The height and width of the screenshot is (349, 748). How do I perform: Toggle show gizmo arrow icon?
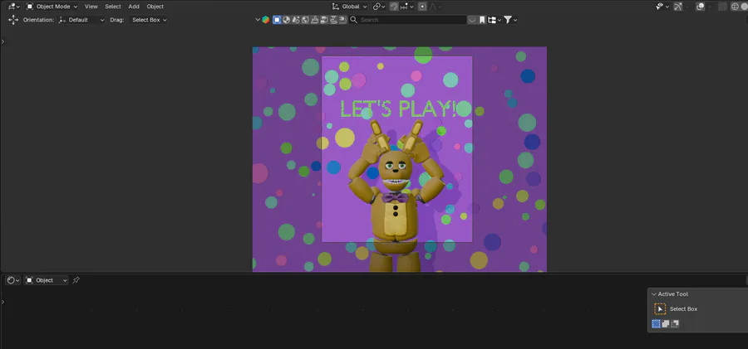[x=678, y=7]
